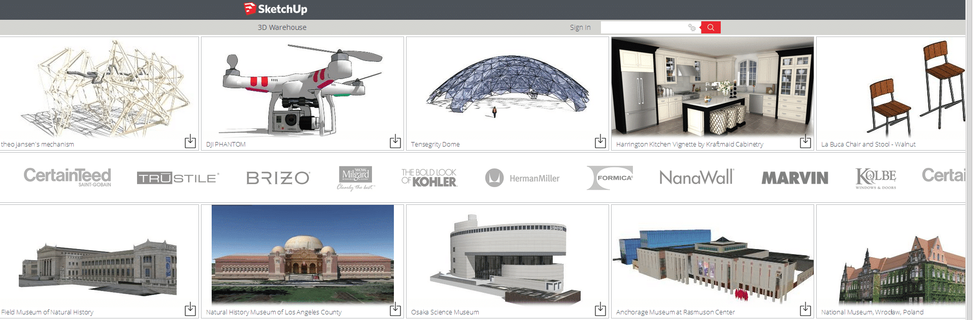The image size is (973, 320).
Task: Click the 'DJI PHANTOM' title text
Action: (226, 145)
